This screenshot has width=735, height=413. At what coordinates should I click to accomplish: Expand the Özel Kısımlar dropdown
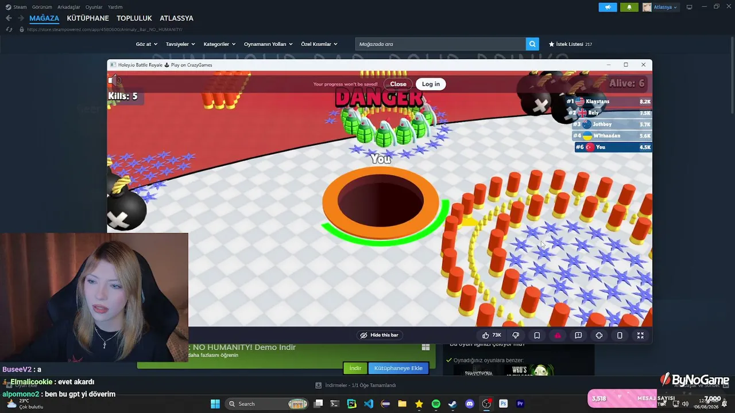coord(319,44)
